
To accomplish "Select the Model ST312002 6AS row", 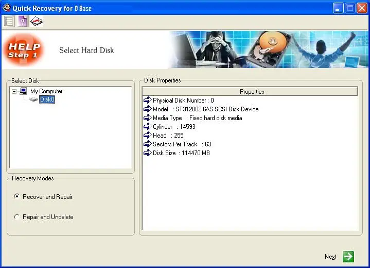I will coord(205,109).
